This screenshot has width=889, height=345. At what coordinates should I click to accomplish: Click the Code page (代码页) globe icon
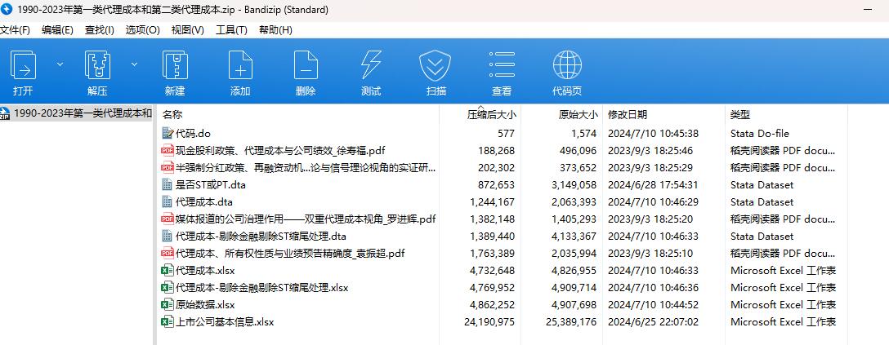point(567,65)
